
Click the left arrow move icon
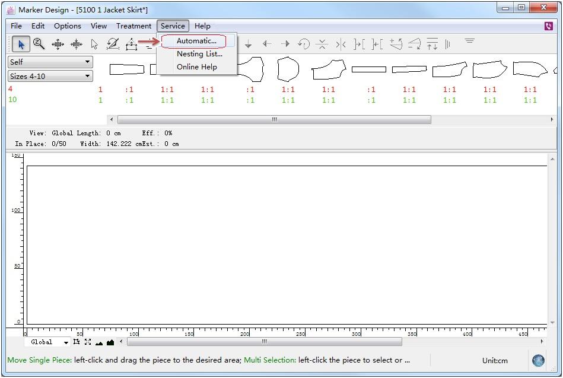tap(267, 44)
